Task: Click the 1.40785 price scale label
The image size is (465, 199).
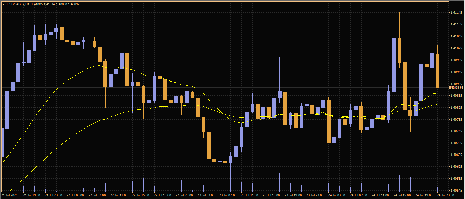Action: coord(456,120)
